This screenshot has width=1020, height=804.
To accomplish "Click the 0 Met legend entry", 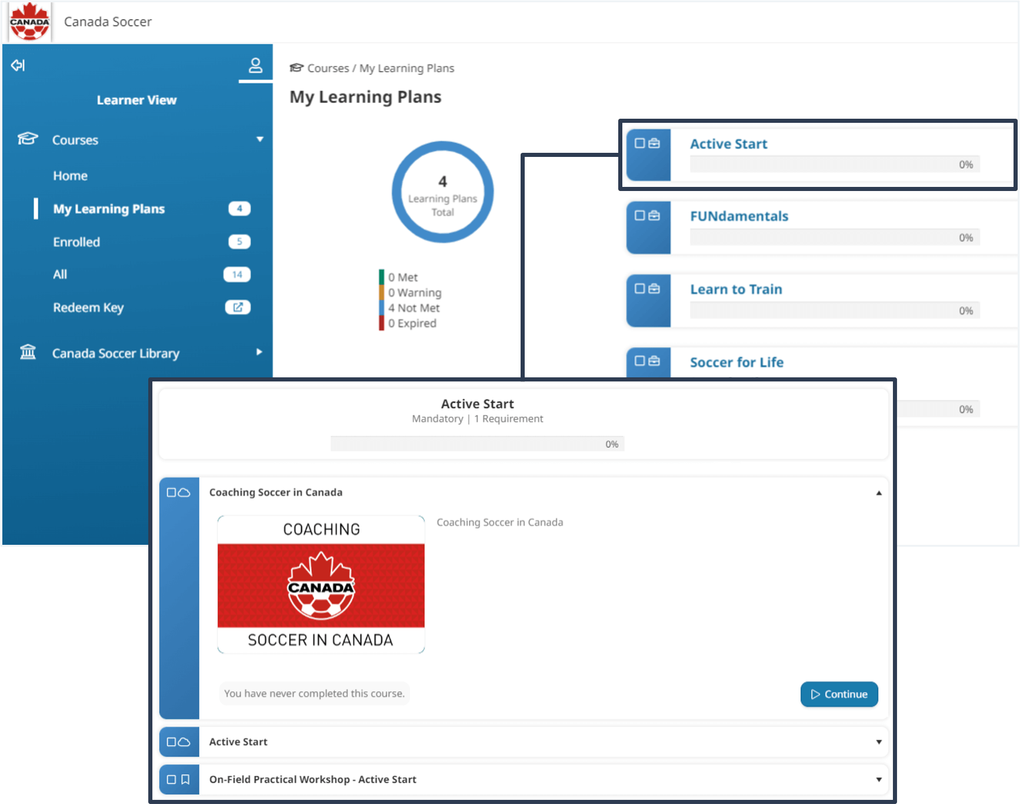I will coord(403,277).
